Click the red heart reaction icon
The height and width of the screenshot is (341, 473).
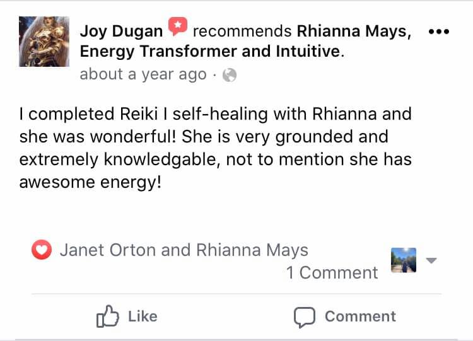(42, 250)
